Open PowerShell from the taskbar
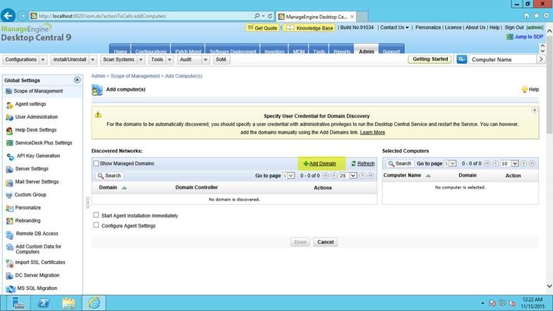This screenshot has width=553, height=311. [x=44, y=303]
